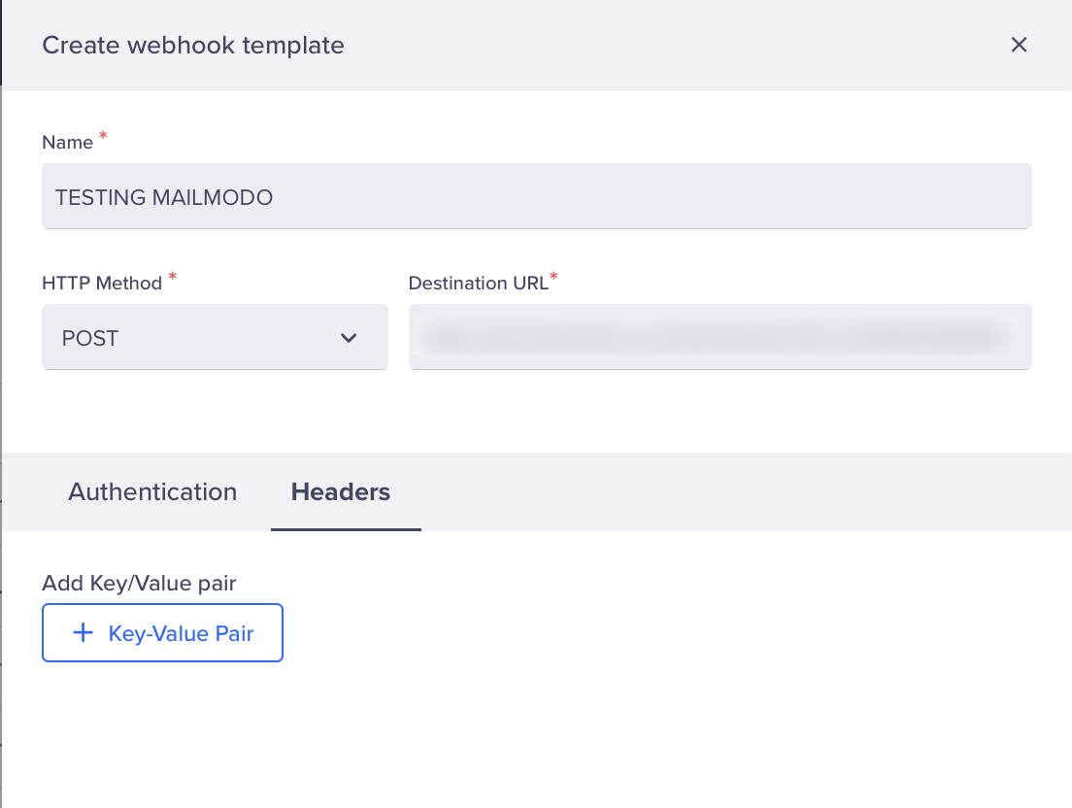Click the underline indicator below Headers tab
This screenshot has width=1072, height=808.
coord(346,529)
